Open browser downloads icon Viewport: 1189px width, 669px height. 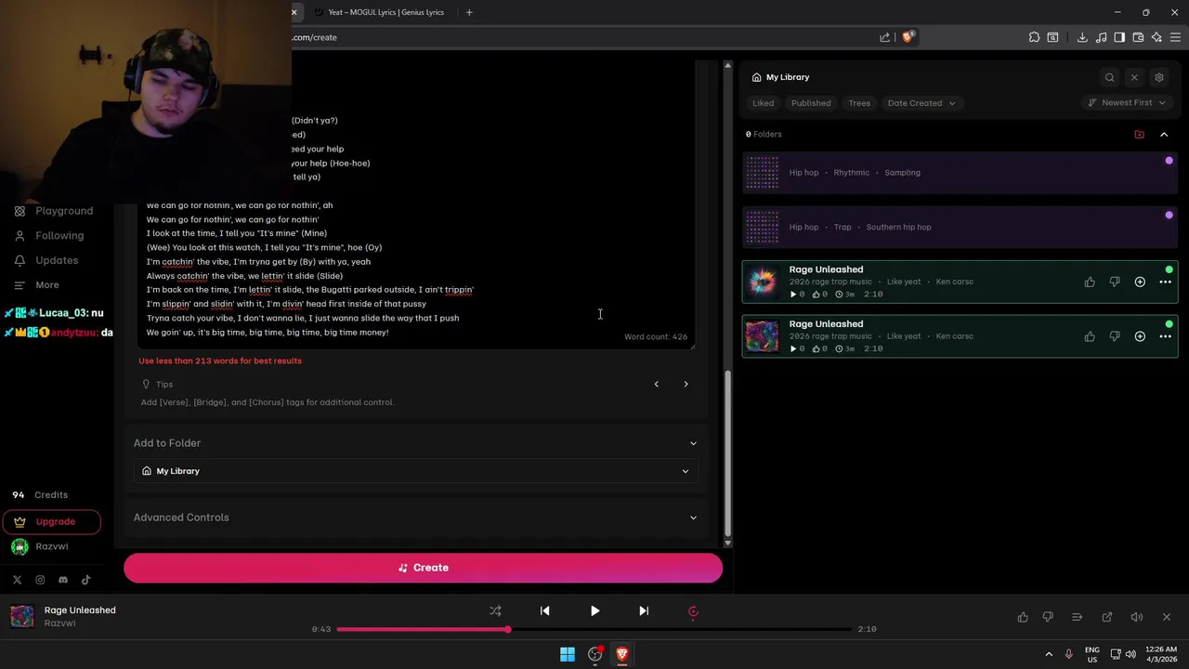point(1082,37)
